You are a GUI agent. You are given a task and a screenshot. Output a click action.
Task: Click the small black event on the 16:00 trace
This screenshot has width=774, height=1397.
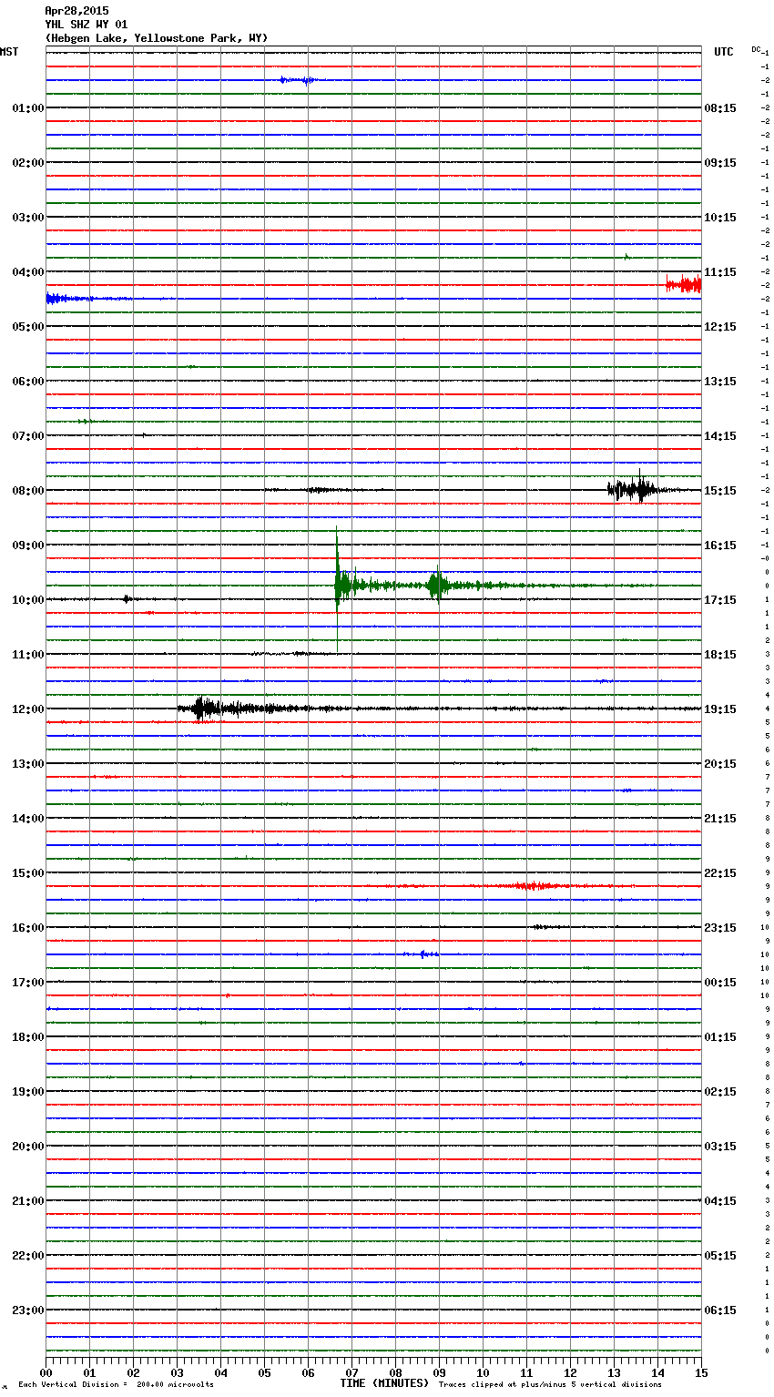[544, 926]
